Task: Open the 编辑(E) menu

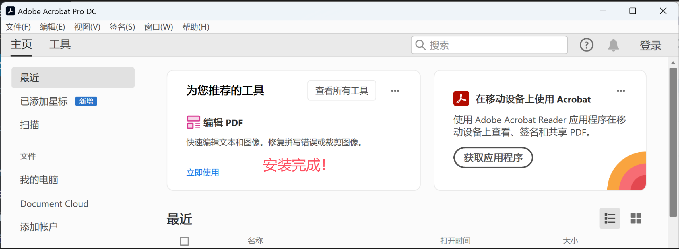Action: tap(53, 27)
